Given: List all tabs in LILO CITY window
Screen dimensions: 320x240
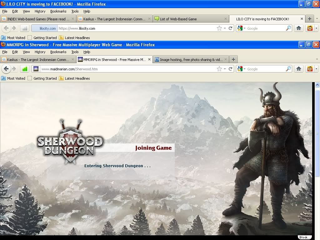Looking at the screenshot, I should (x=317, y=19).
